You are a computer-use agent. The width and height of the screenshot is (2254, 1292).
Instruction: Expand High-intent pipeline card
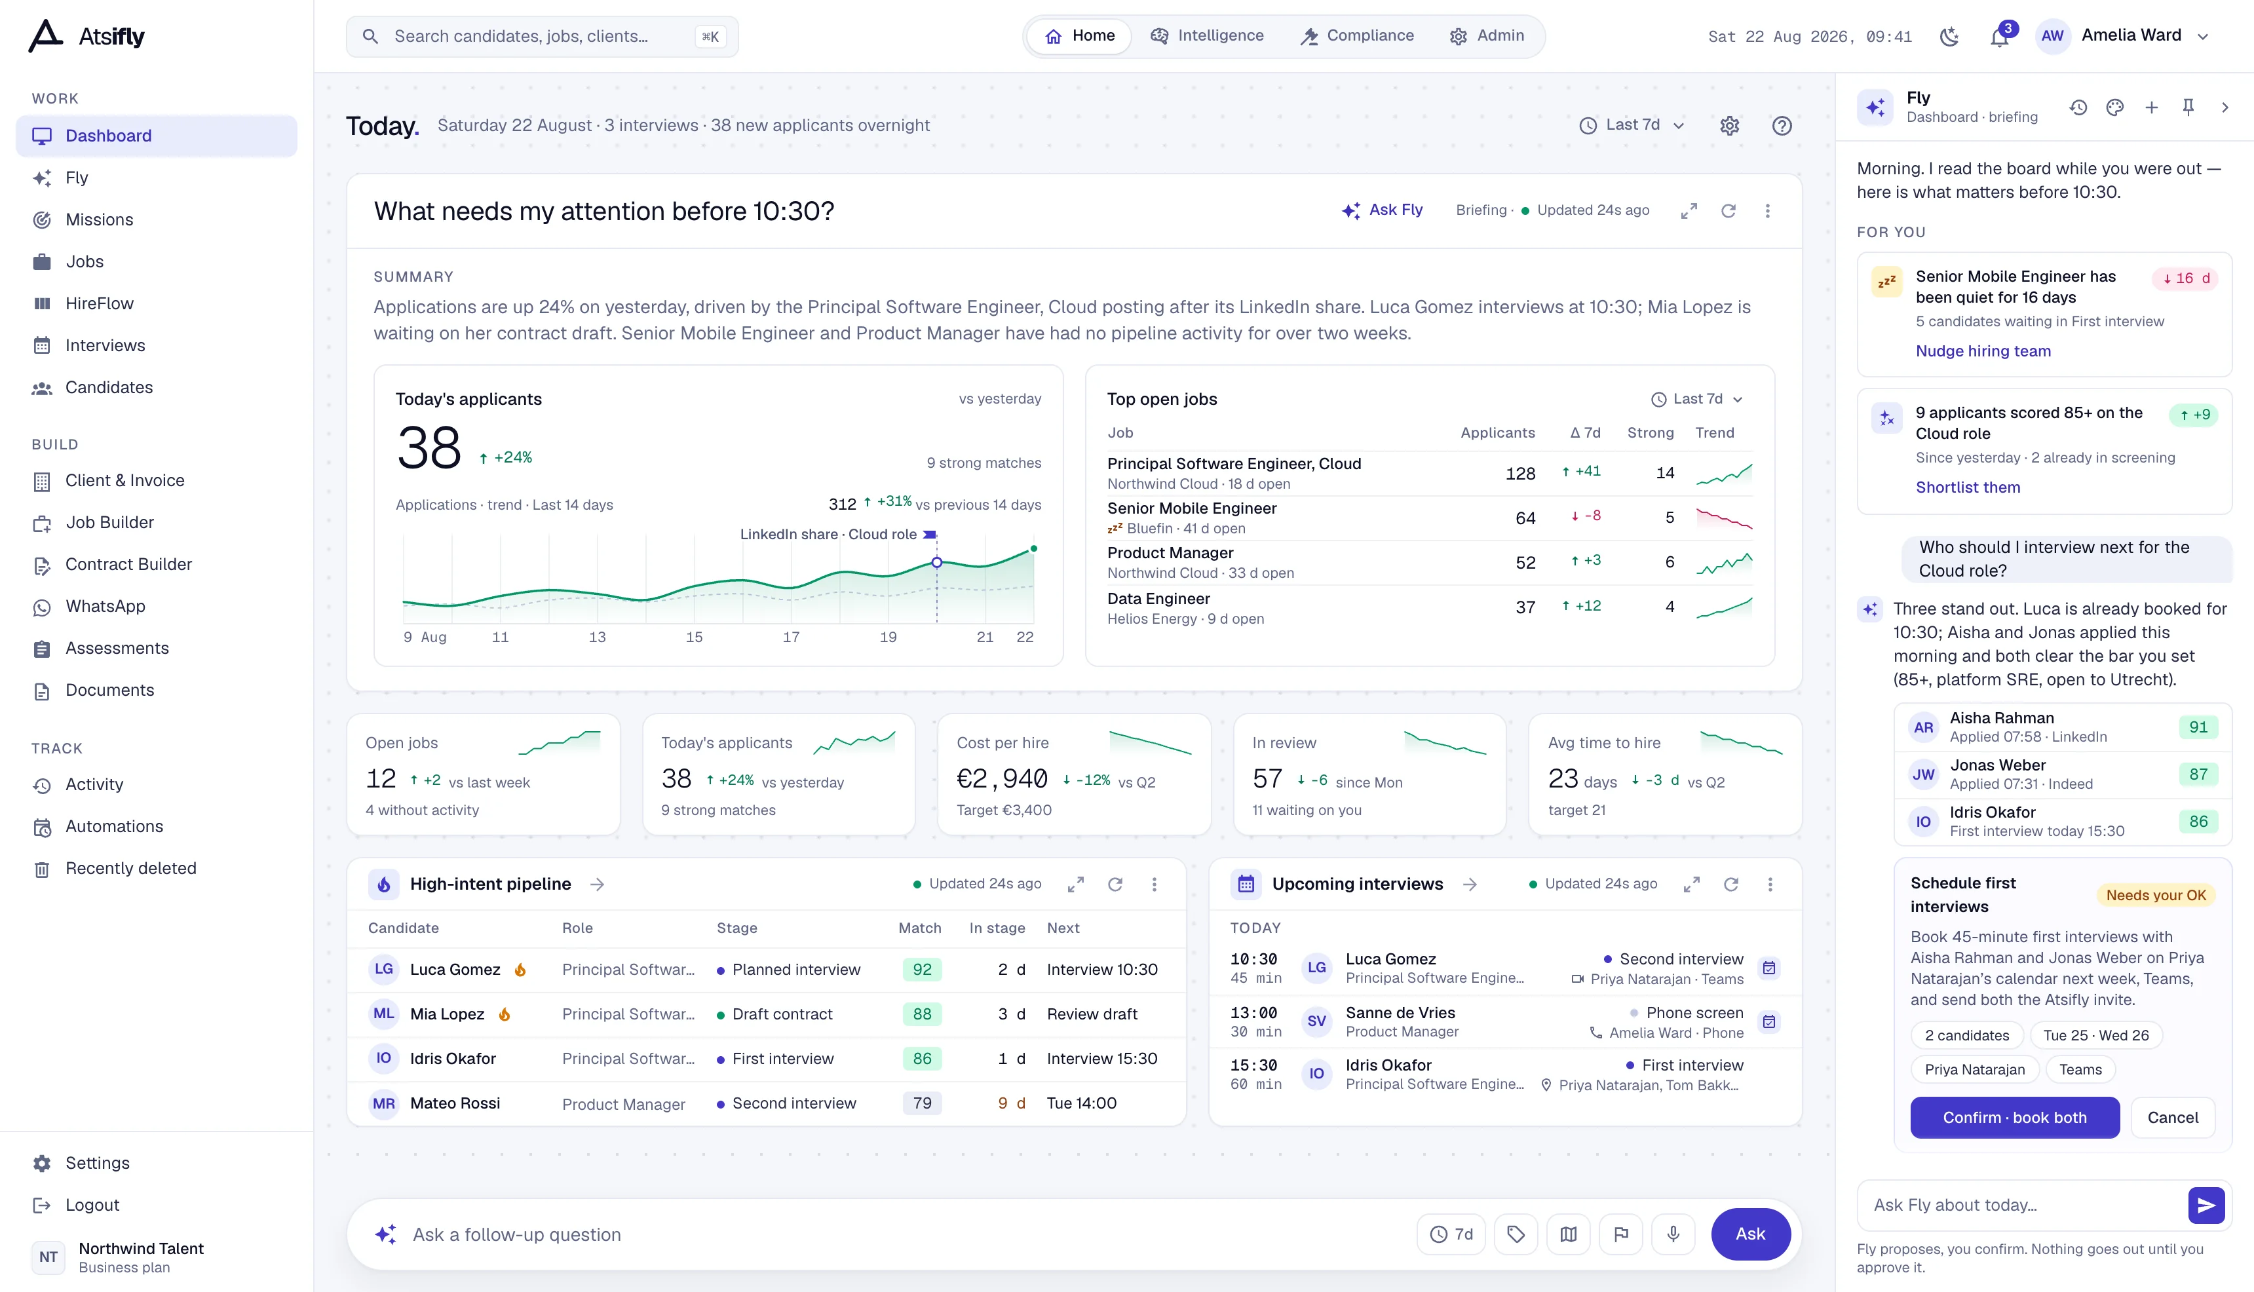[1075, 884]
